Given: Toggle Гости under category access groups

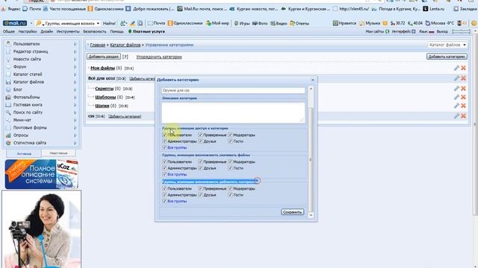Looking at the screenshot, I should coord(230,141).
